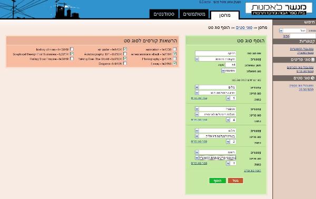This screenshot has width=316, height=199.
Task: Open the מחסן tab
Action: [x=225, y=15]
